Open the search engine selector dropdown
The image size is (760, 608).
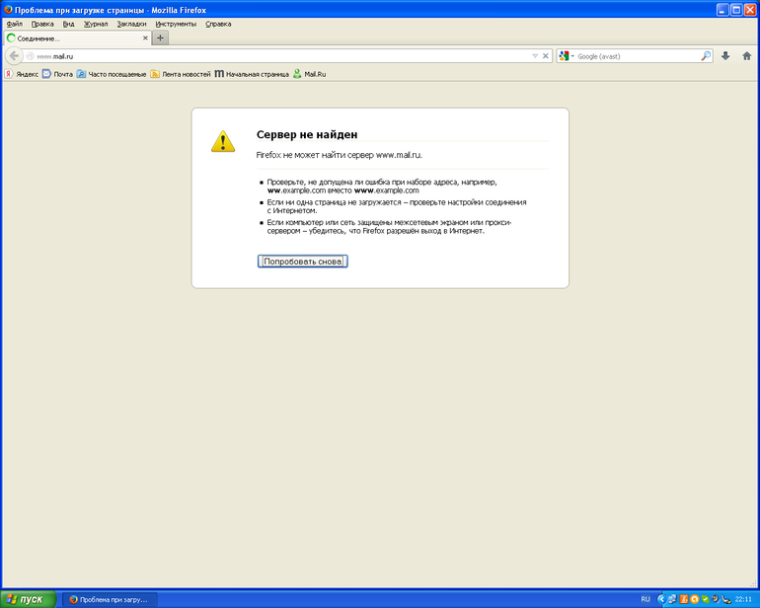(572, 55)
